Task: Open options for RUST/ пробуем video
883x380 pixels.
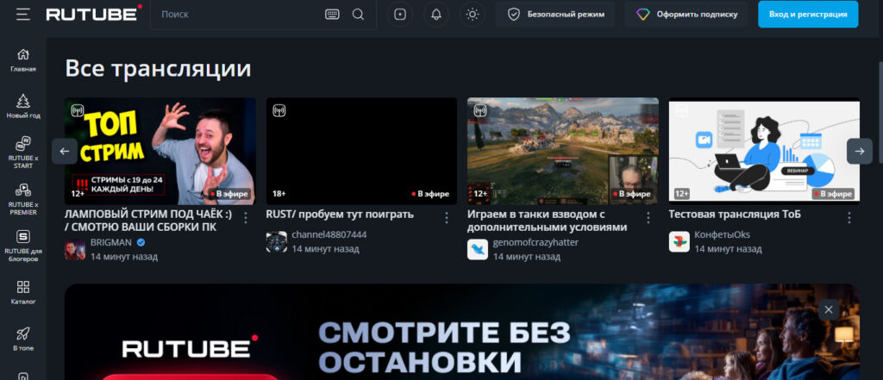Action: click(x=447, y=218)
